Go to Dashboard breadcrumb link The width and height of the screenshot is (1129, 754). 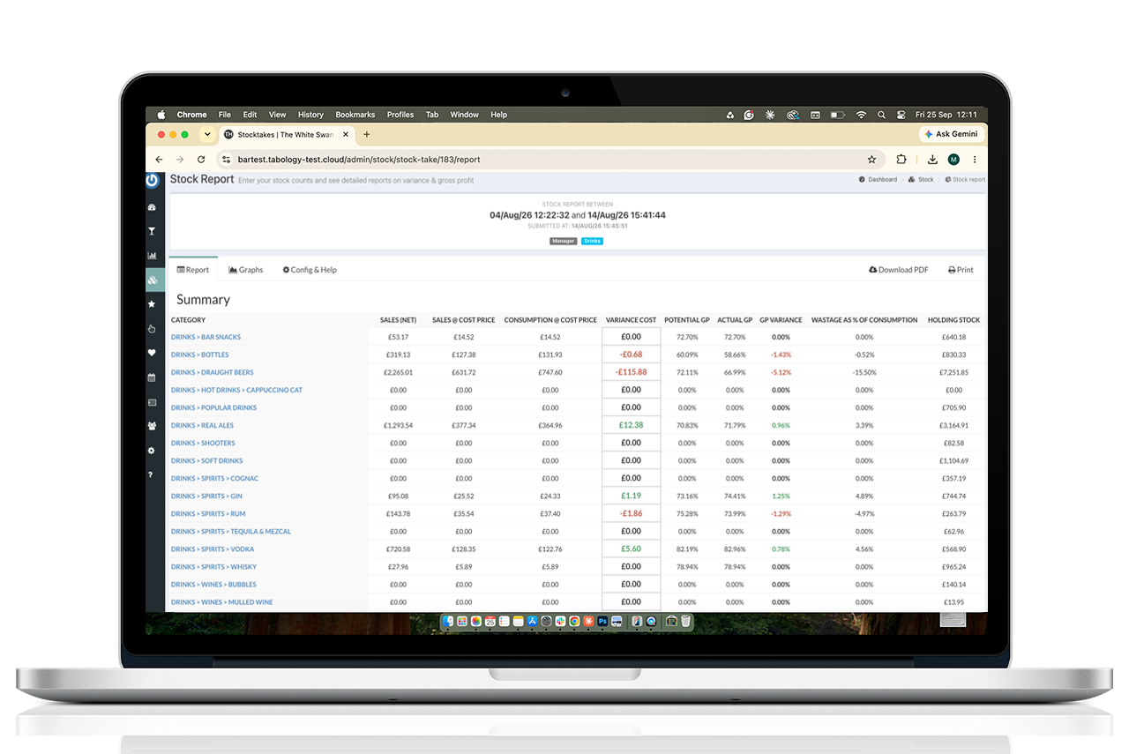tap(878, 180)
